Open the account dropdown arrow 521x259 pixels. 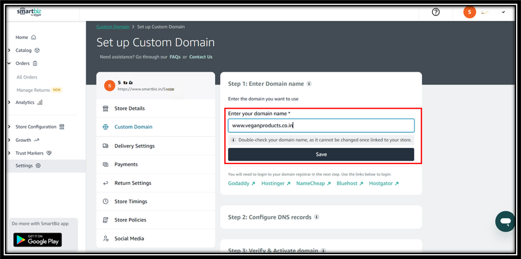coord(503,12)
